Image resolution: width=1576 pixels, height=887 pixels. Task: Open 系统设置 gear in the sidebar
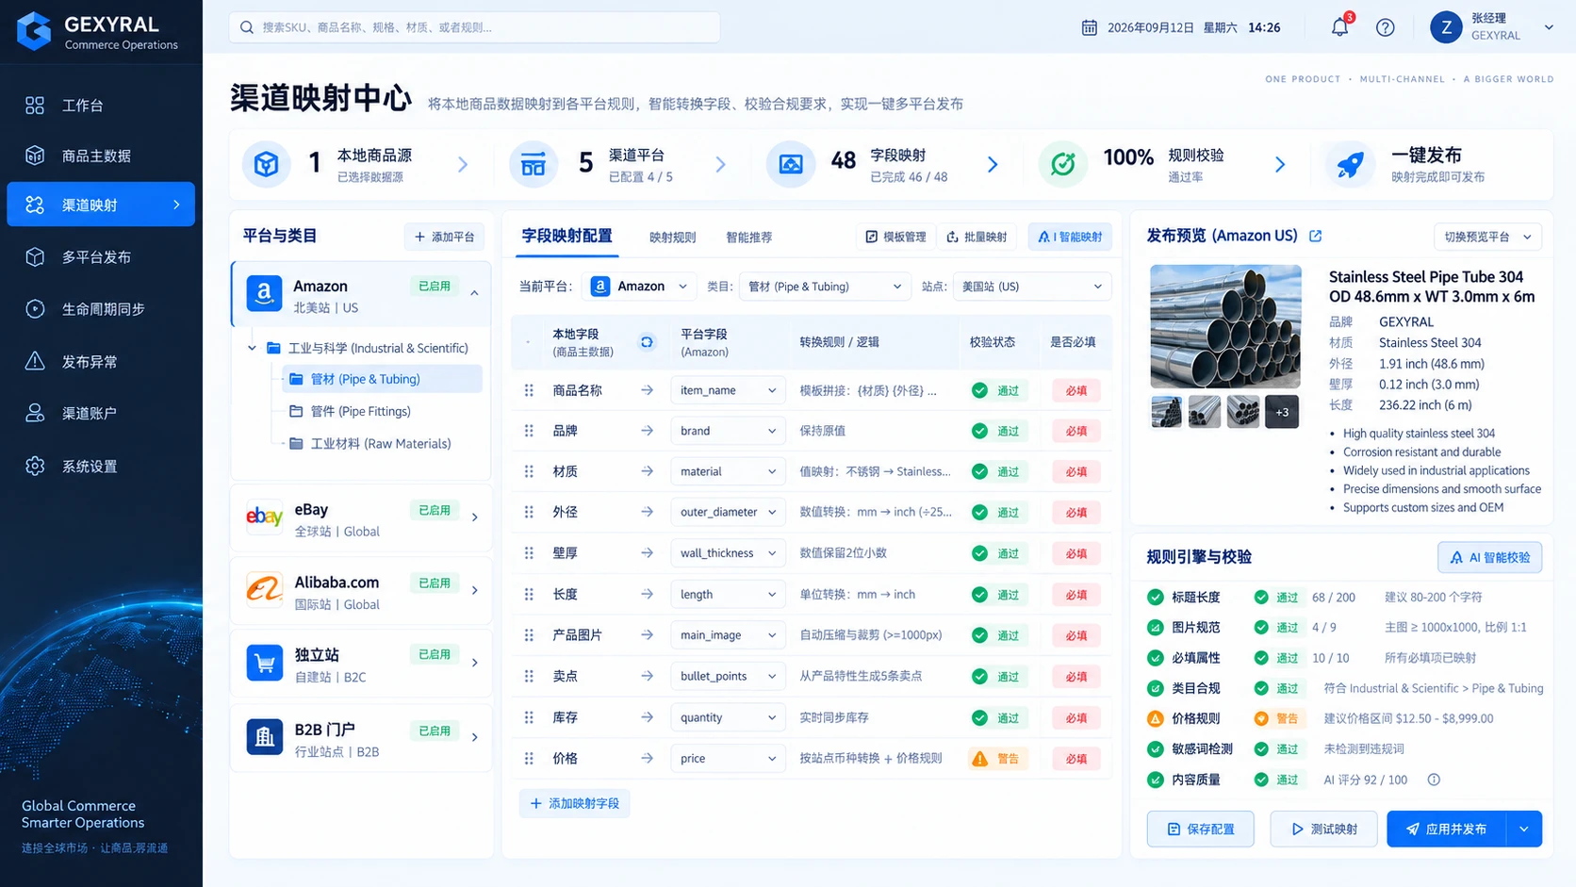(x=101, y=466)
